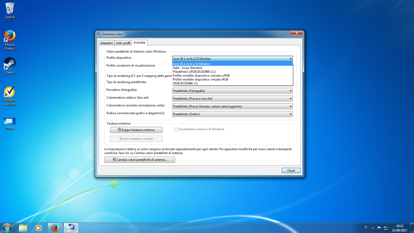This screenshot has height=233, width=414.
Task: Open the Percettivo (fotografie) dropdown
Action: click(x=232, y=91)
